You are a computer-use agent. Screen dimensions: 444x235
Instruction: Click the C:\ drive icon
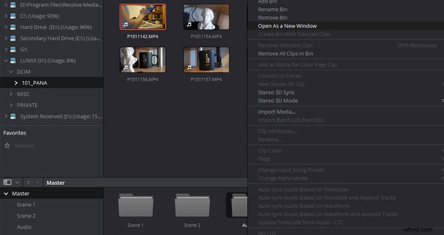(13, 16)
